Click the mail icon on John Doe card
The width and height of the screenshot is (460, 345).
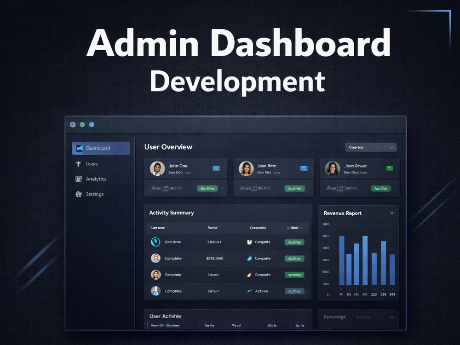pyautogui.click(x=216, y=168)
